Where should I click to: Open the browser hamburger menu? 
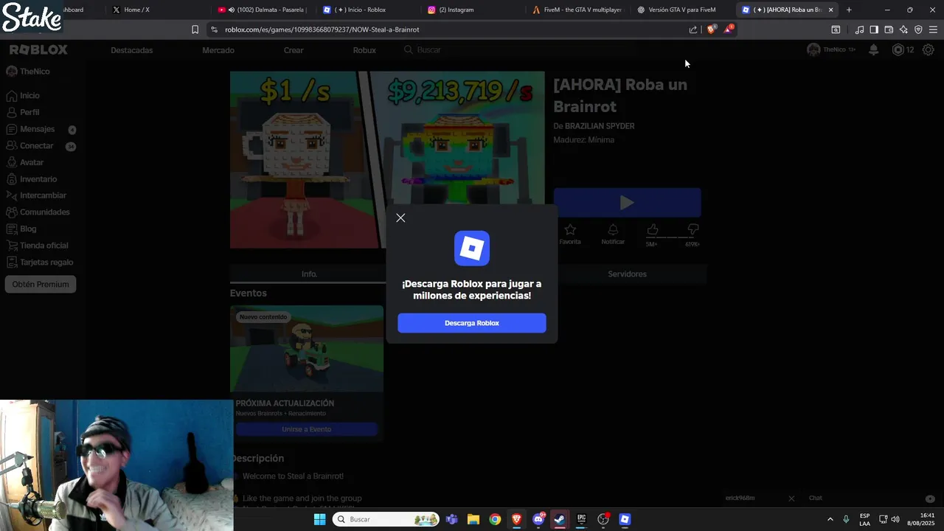coord(933,29)
